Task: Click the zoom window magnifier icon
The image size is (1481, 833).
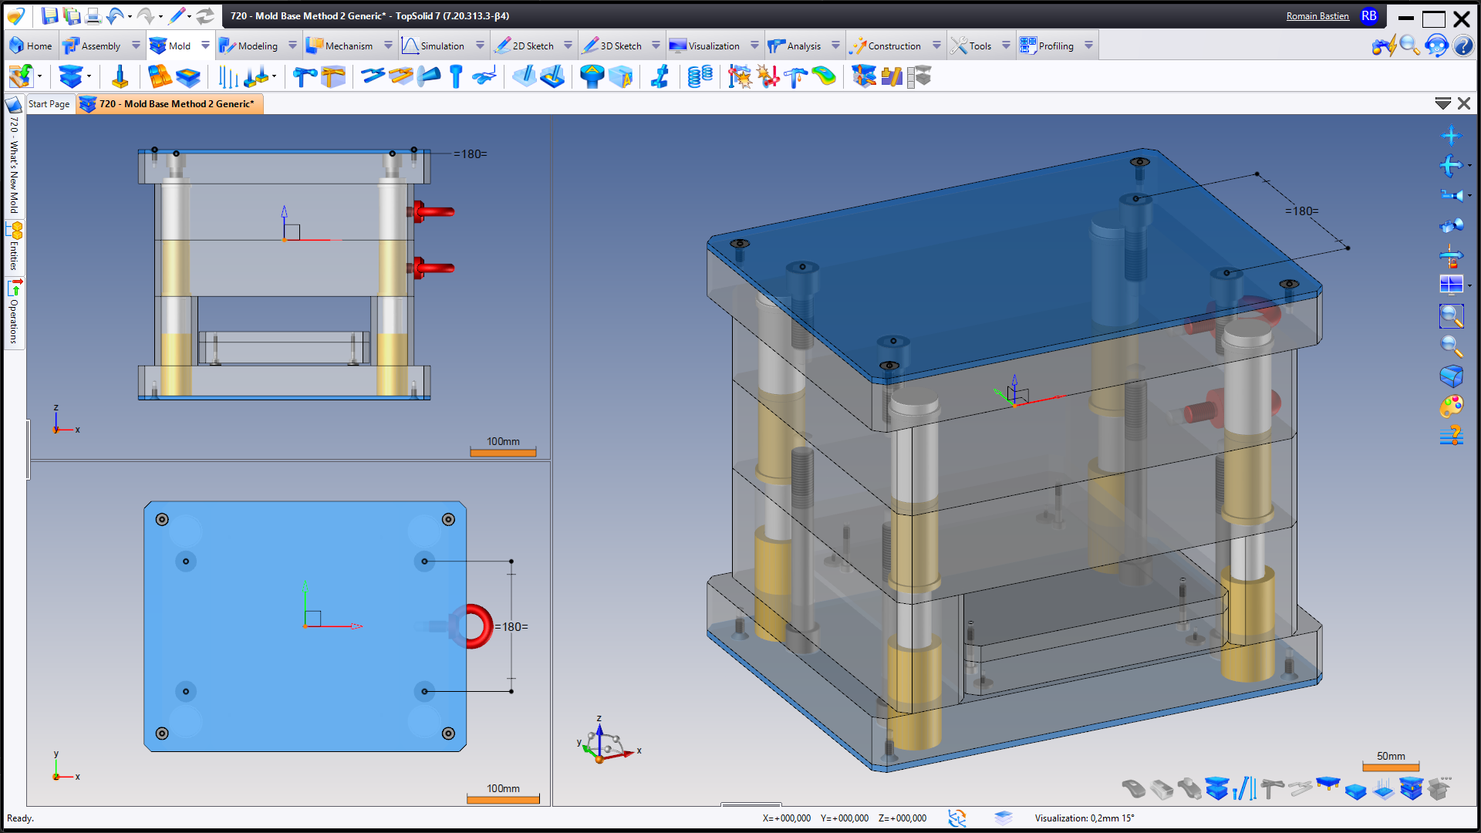Action: click(1451, 315)
